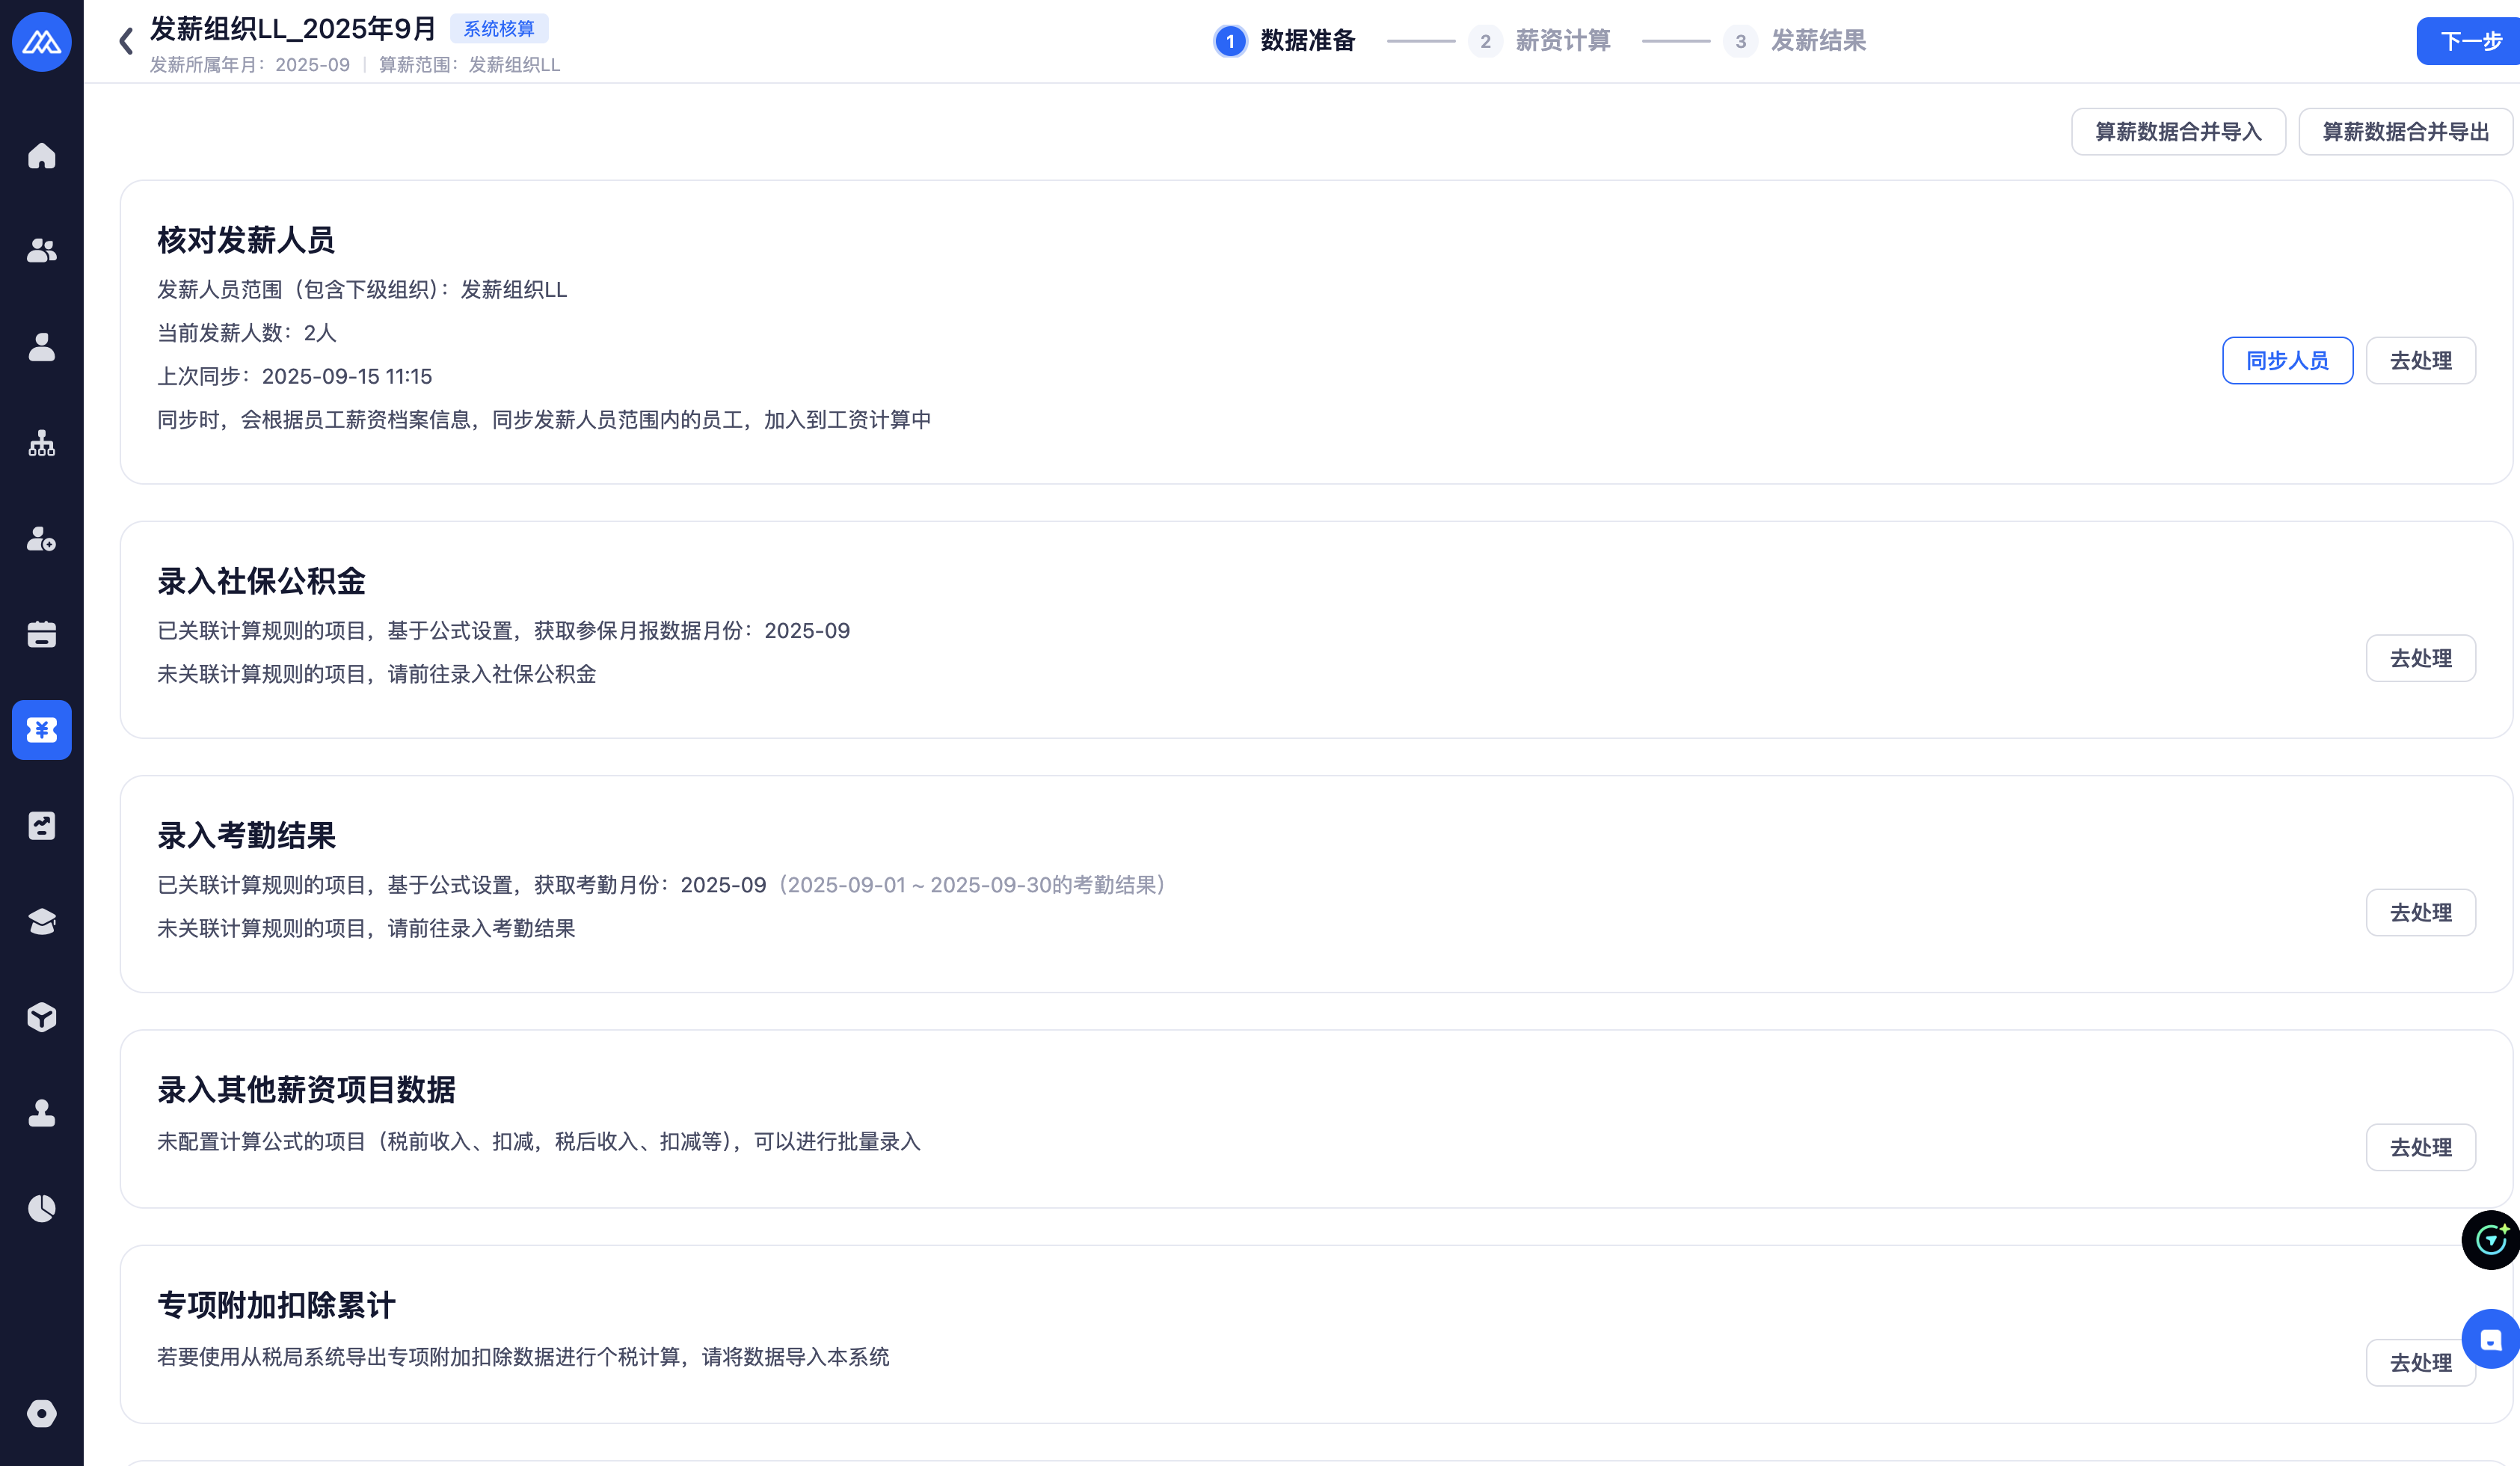Open the cube package sidebar icon
2520x1466 pixels.
coord(41,1017)
